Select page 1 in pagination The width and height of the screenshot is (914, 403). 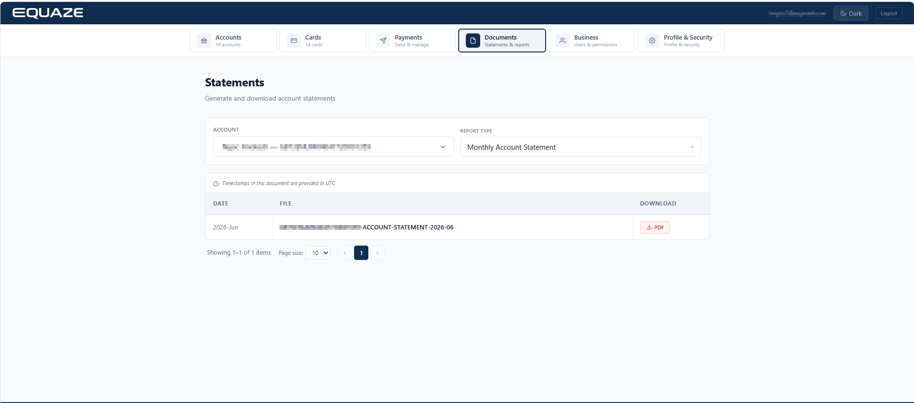tap(361, 253)
